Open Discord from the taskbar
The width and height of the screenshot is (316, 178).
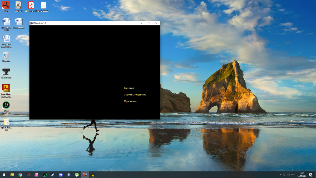point(61,175)
